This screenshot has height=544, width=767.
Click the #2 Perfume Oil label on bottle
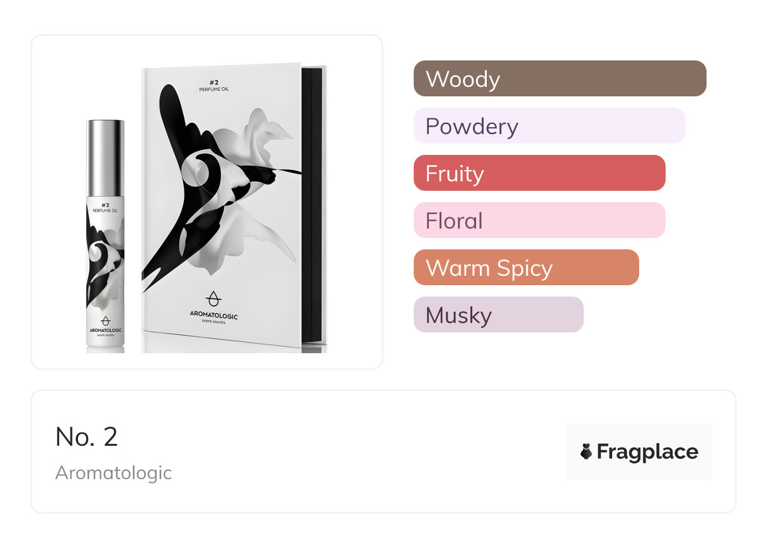105,207
